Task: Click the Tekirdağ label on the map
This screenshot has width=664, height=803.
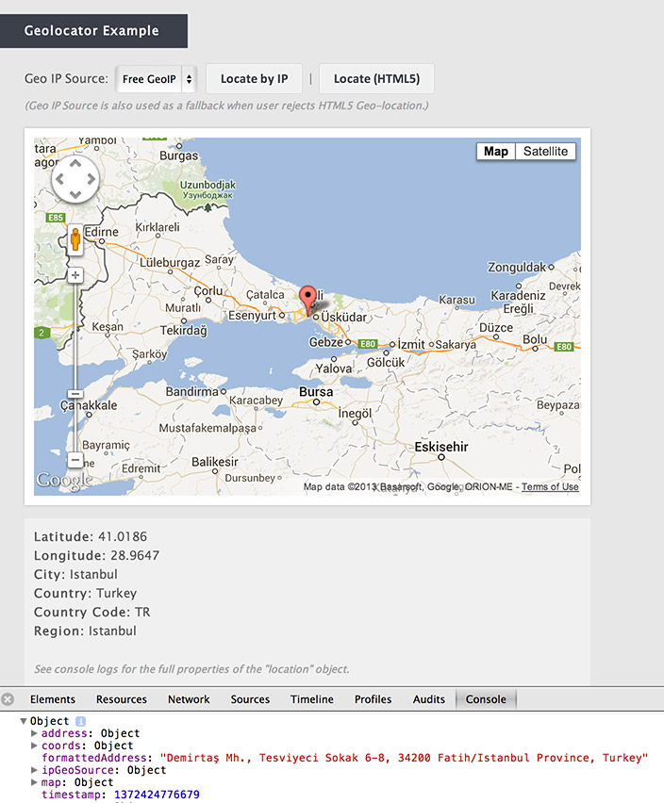Action: click(183, 331)
